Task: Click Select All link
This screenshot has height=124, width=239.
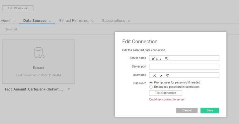Action: 11,29
